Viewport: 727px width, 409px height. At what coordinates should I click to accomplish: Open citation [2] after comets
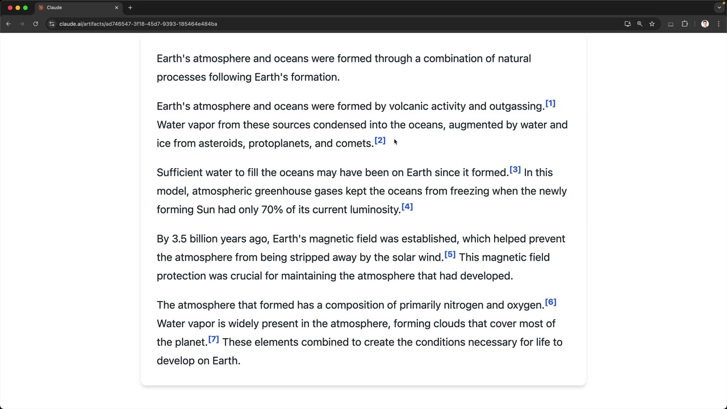[380, 141]
